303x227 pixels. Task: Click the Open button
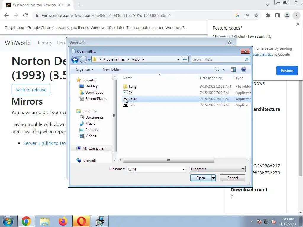coord(201,178)
